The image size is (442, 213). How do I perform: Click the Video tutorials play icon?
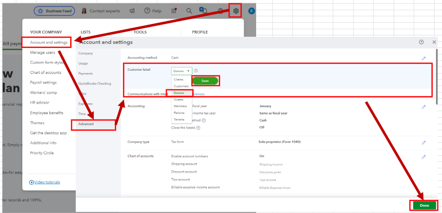click(x=32, y=182)
